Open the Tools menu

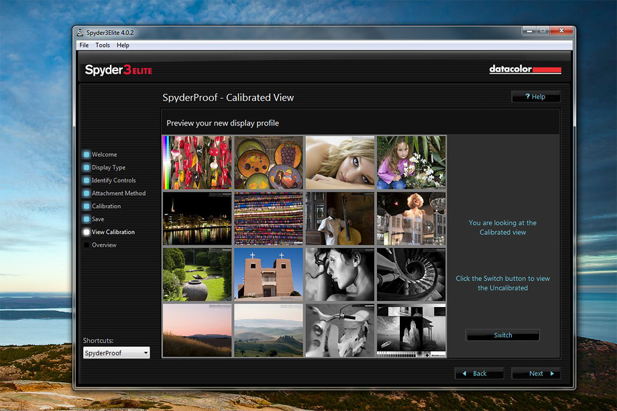tap(103, 45)
